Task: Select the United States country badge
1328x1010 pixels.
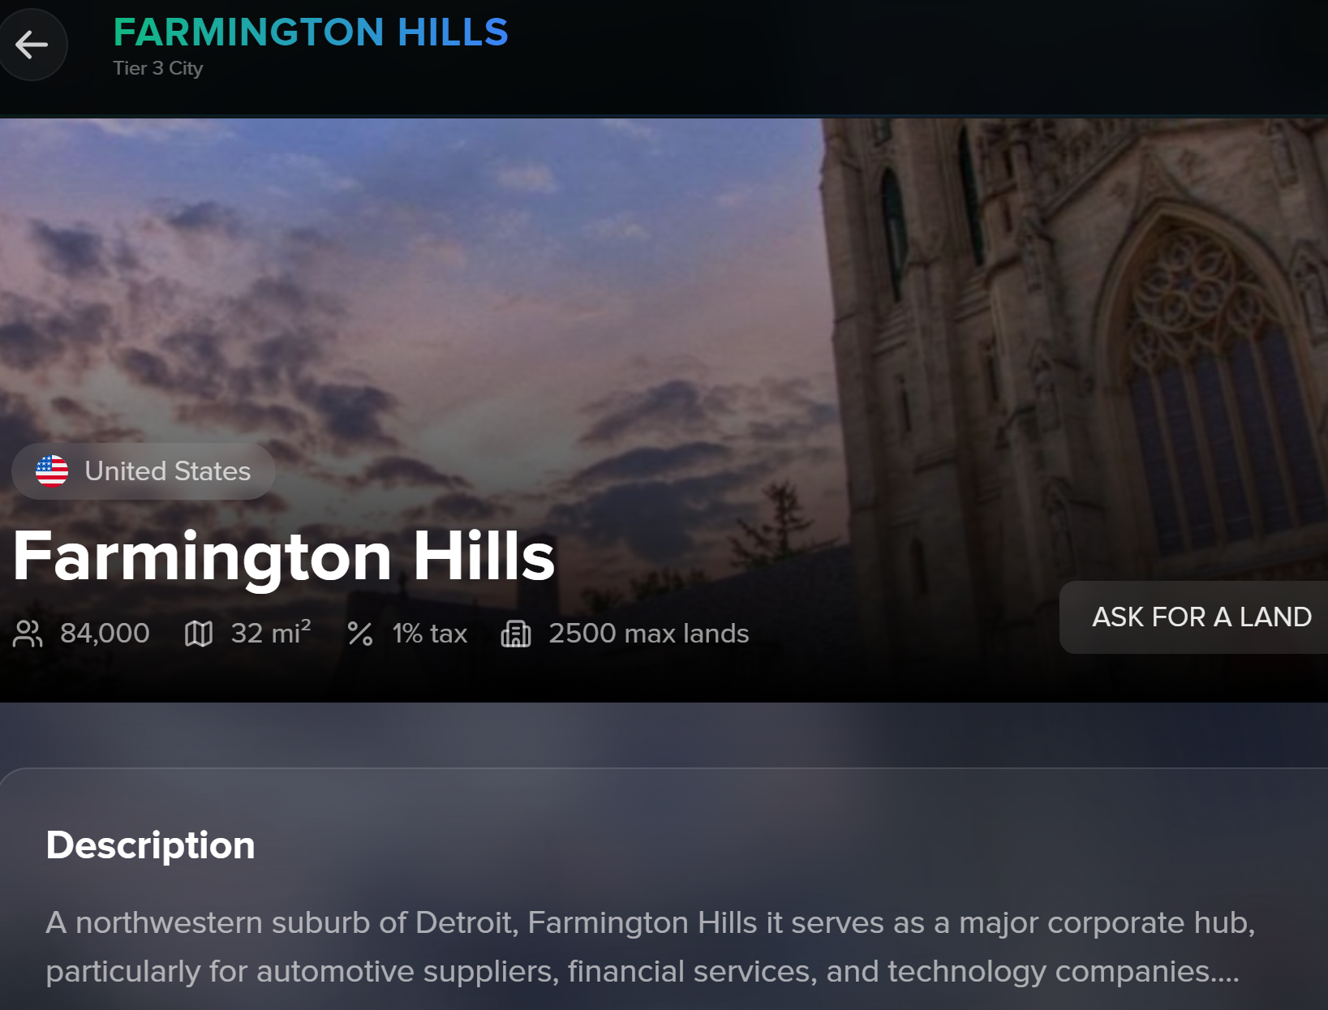Action: (x=144, y=471)
